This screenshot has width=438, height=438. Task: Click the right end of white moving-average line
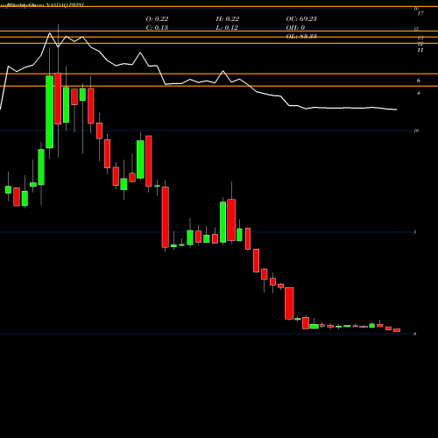396,109
